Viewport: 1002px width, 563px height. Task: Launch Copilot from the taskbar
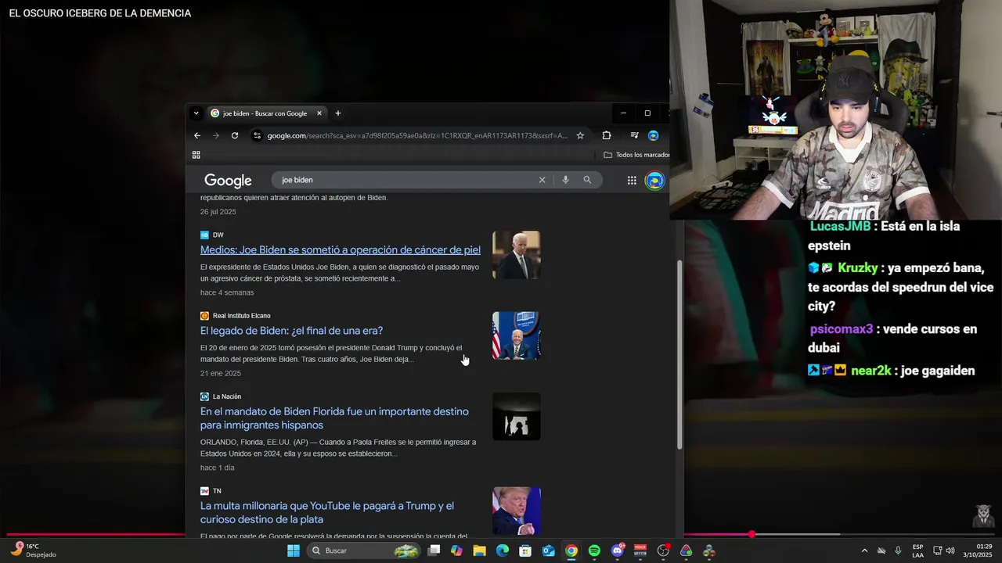tap(456, 550)
